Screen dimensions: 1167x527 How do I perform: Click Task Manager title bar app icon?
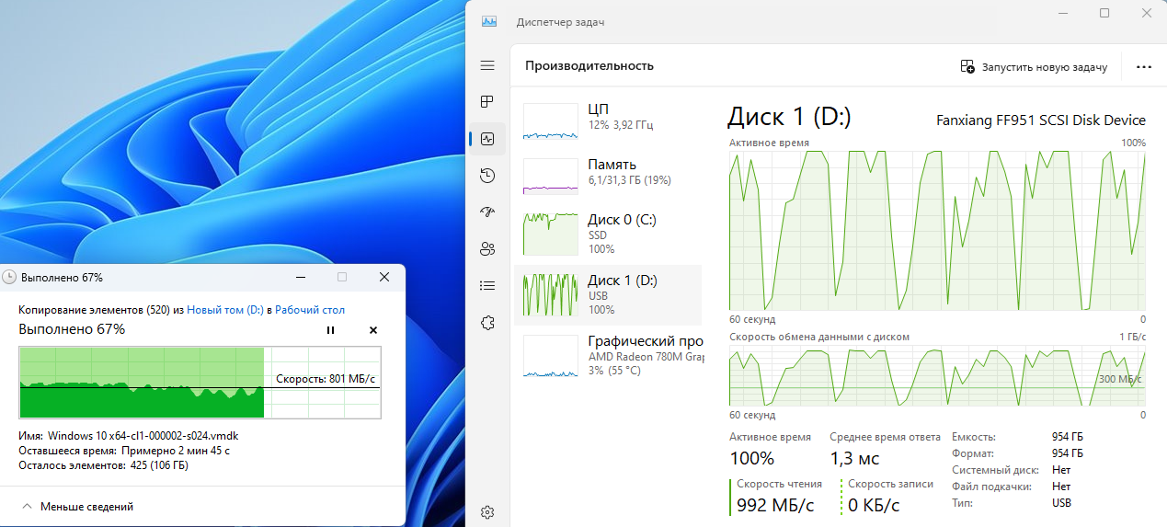[x=489, y=22]
